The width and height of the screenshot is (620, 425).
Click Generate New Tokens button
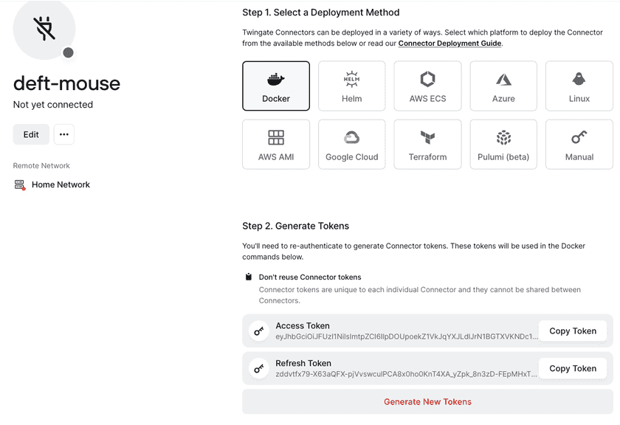[427, 402]
